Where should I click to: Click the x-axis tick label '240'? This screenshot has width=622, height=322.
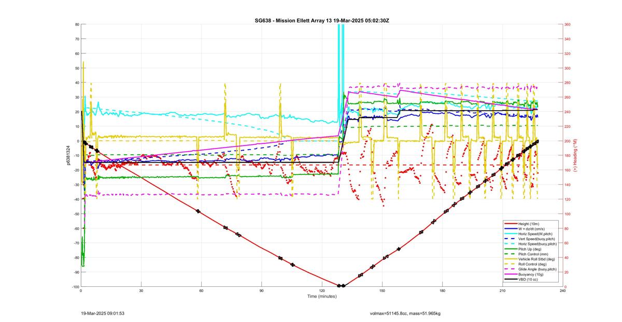pos(562,291)
